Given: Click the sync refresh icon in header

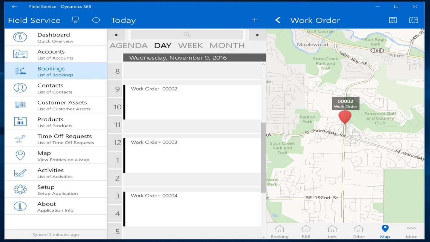Looking at the screenshot, I should (x=96, y=20).
